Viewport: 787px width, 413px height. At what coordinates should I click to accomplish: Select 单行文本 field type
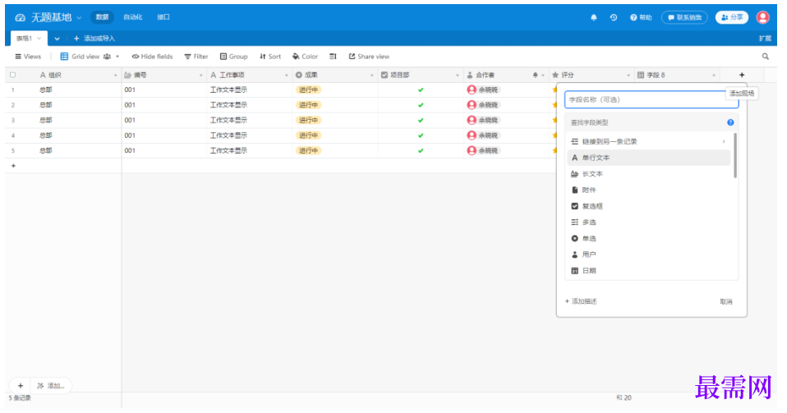click(596, 158)
